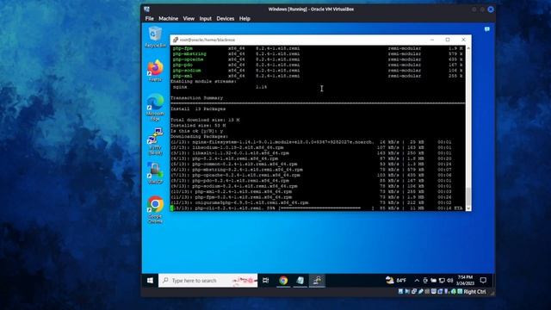Click the (12/13) oniguruma5php download line
The image size is (551, 310).
pos(312,203)
